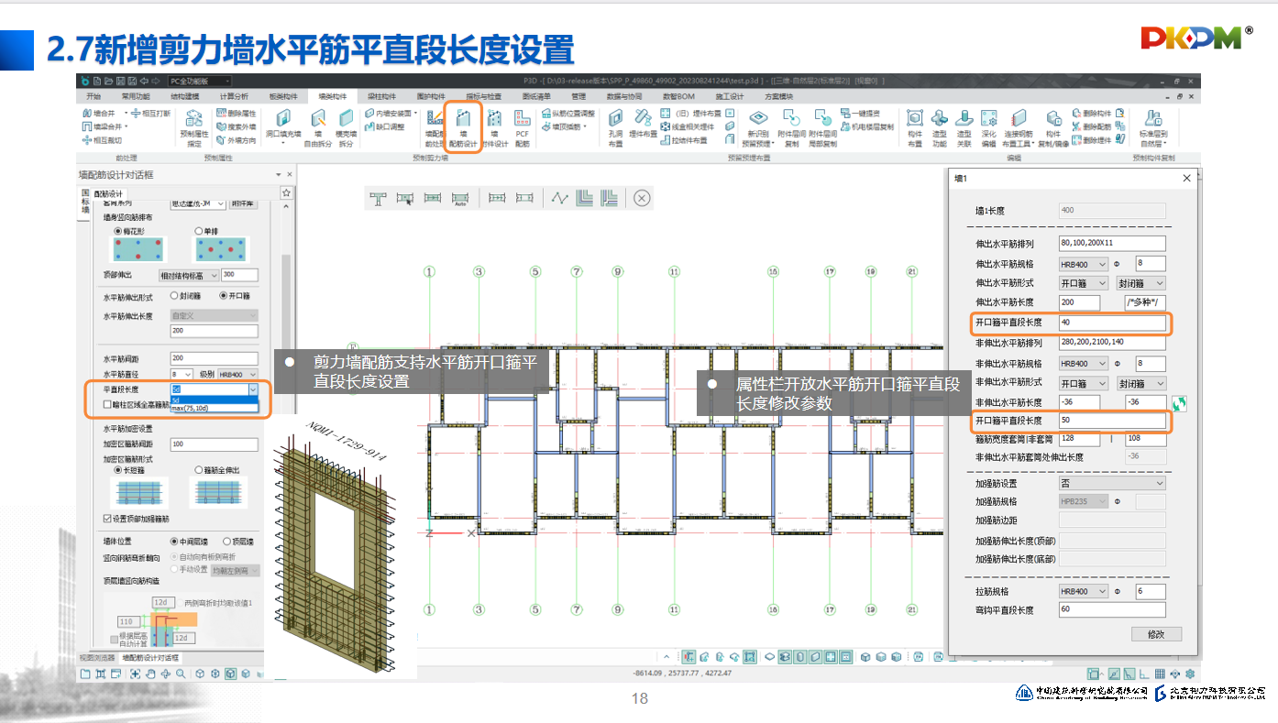Select the 封闭箍 radio button
This screenshot has width=1278, height=723.
pyautogui.click(x=174, y=296)
